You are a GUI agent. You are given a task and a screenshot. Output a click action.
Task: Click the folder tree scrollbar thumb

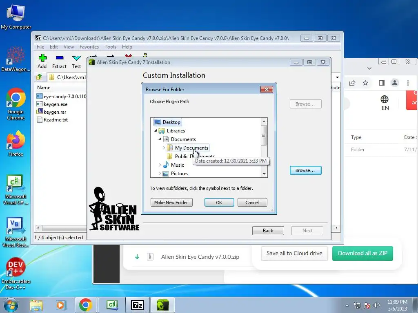(x=264, y=135)
